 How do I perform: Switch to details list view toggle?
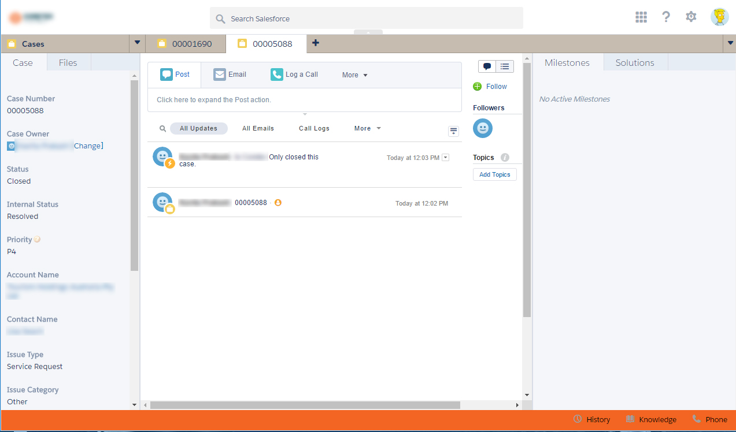(505, 66)
